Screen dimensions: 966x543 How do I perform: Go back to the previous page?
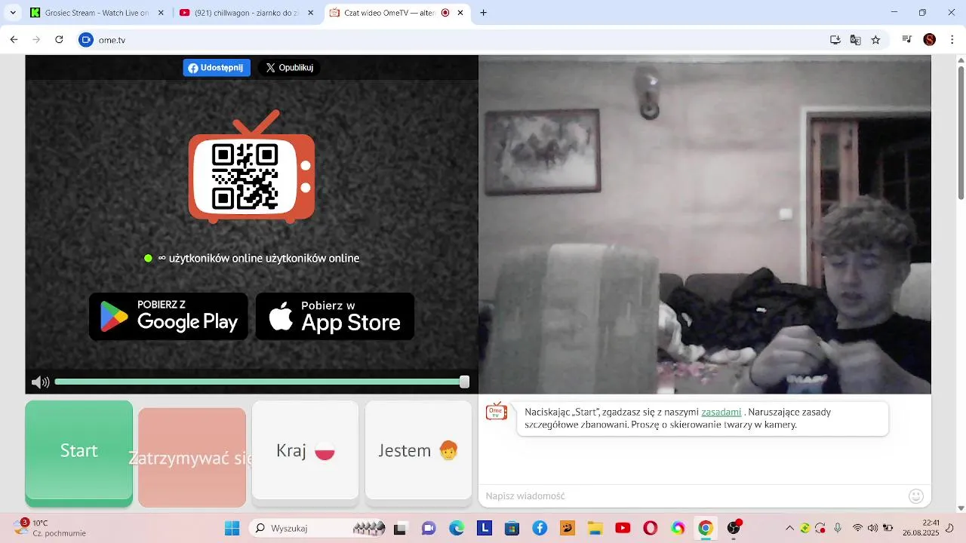click(14, 40)
